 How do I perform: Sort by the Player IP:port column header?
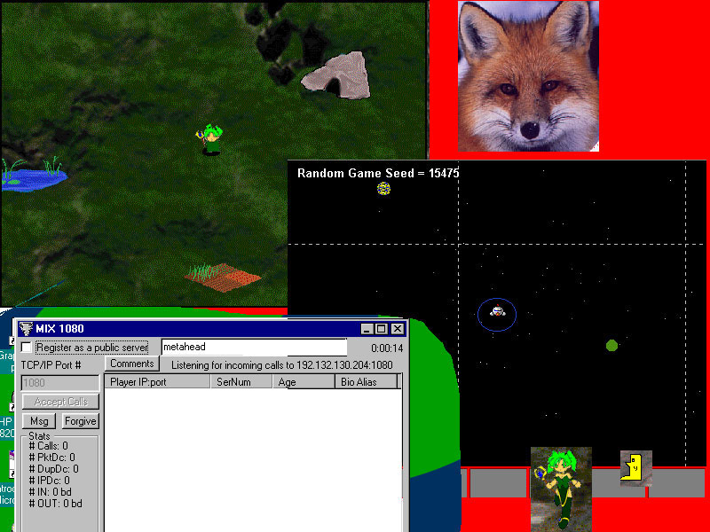click(x=157, y=382)
